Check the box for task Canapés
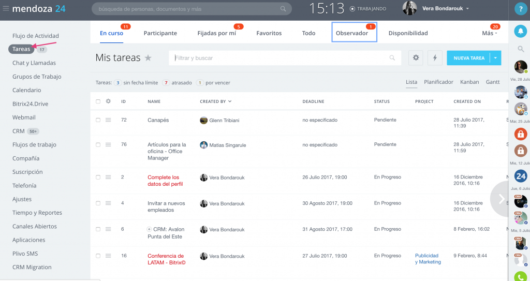The height and width of the screenshot is (281, 530). 98,120
